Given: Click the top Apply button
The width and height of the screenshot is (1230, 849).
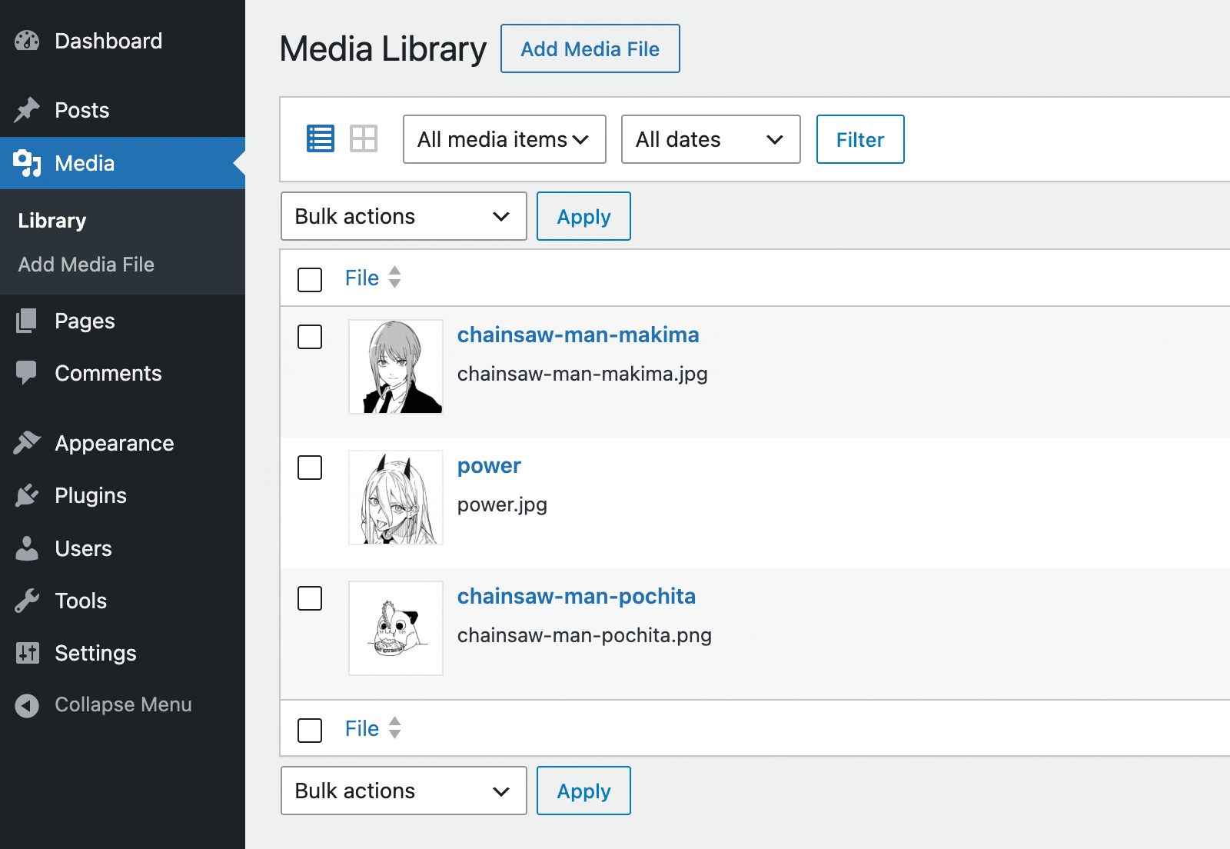Looking at the screenshot, I should 583,216.
